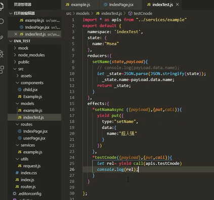The image size is (214, 200).
Task: Open the index.js file
Action: [34, 180]
